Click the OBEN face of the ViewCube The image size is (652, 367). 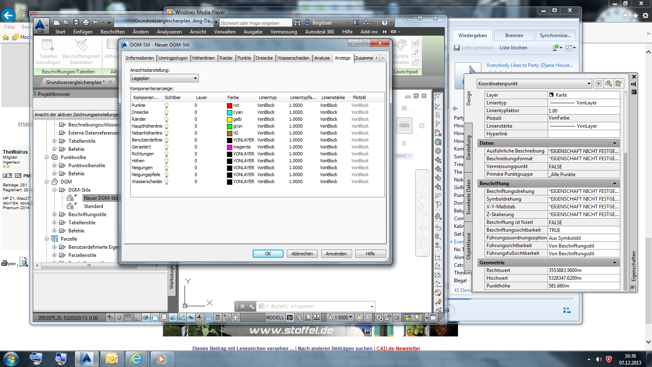[404, 126]
